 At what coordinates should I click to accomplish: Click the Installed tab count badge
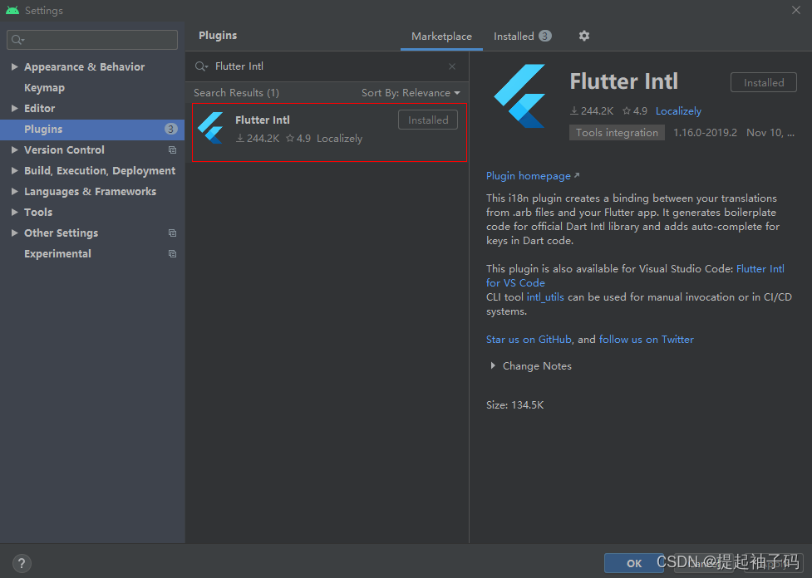(544, 36)
